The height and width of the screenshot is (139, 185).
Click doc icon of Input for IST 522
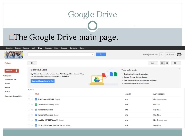36,120
